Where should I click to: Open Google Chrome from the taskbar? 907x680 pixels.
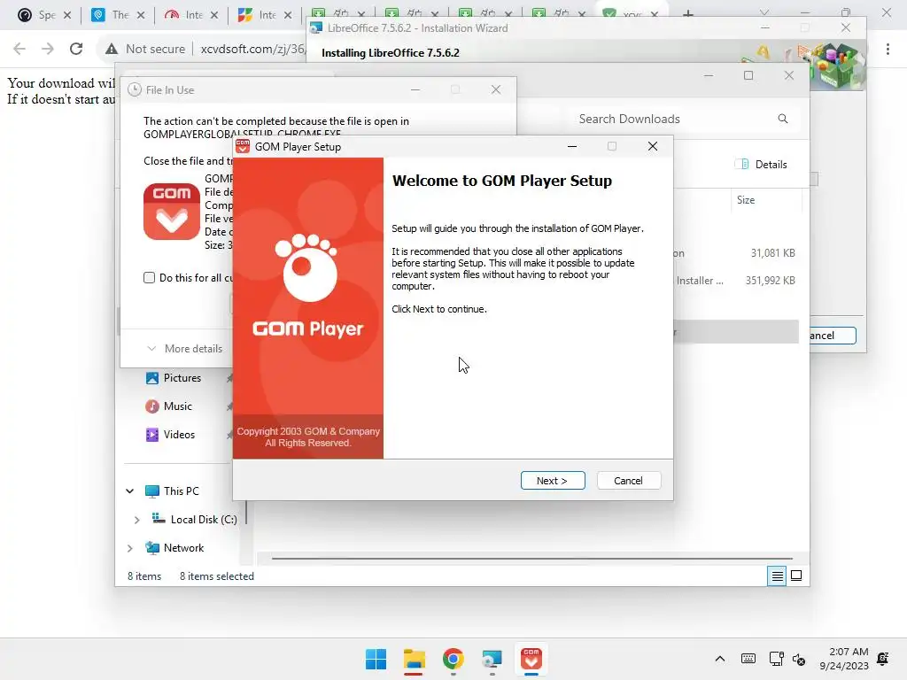(453, 659)
